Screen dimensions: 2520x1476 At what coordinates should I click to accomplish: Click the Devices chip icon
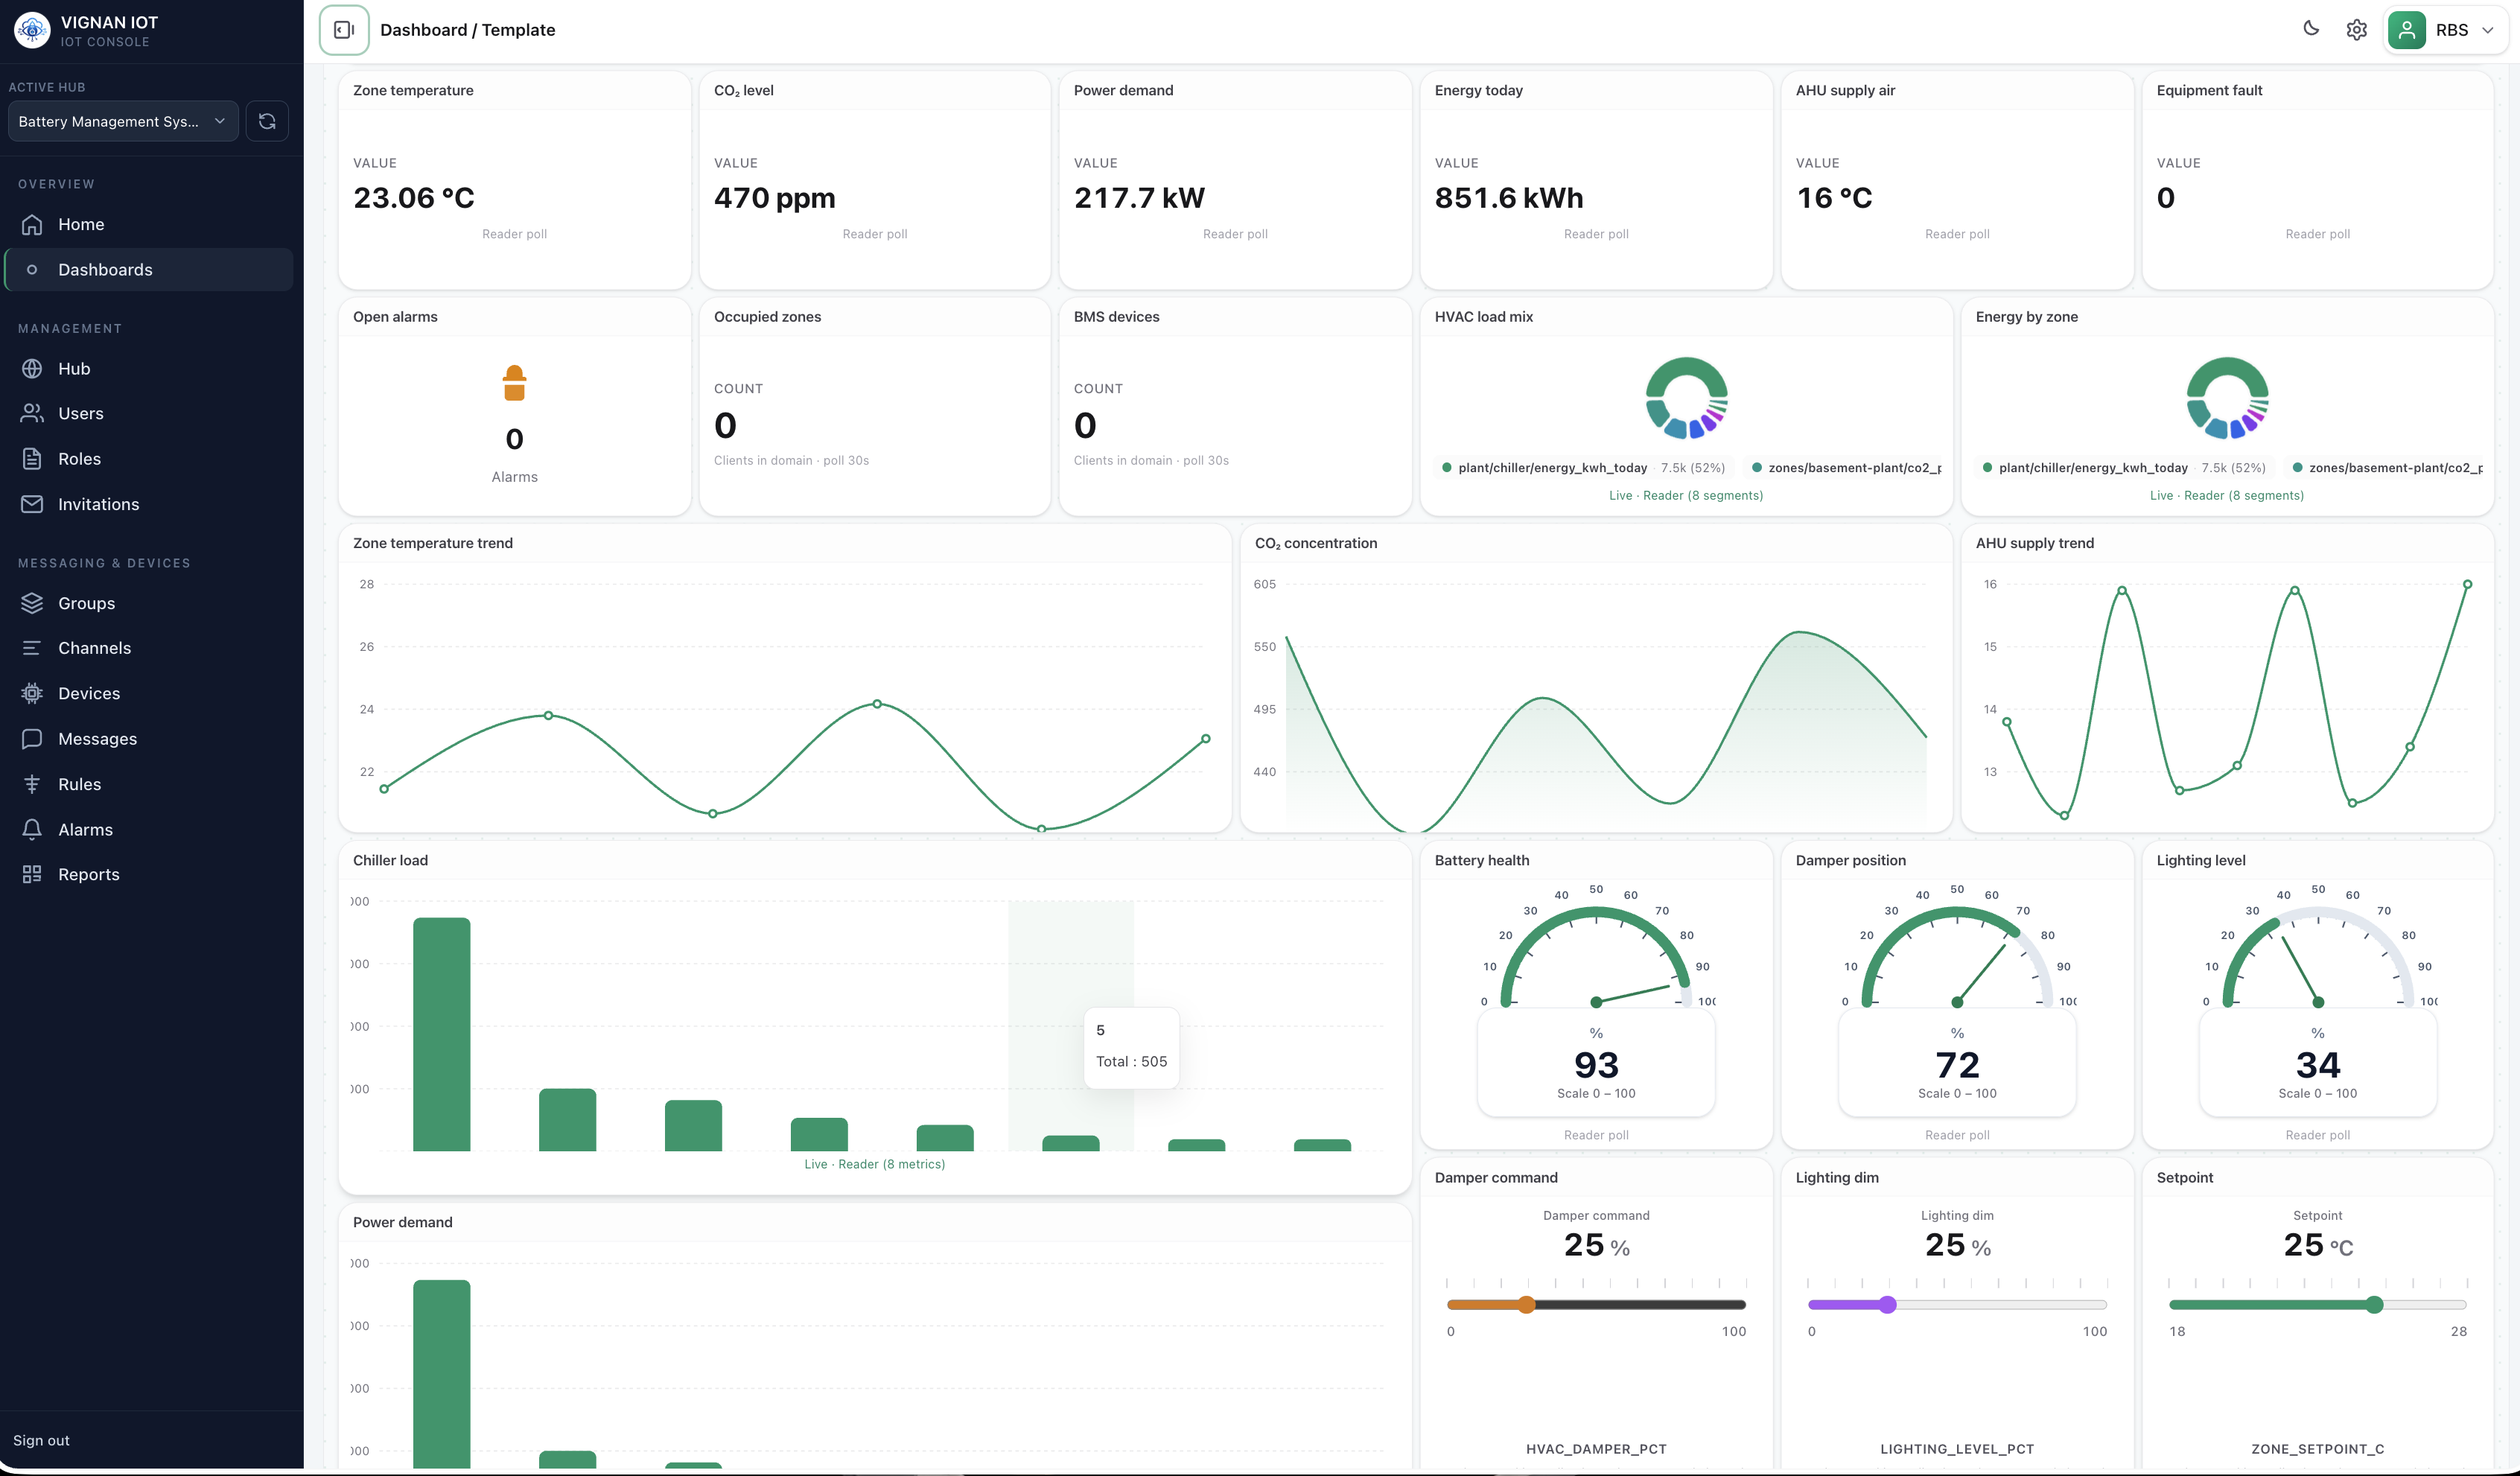click(x=32, y=693)
